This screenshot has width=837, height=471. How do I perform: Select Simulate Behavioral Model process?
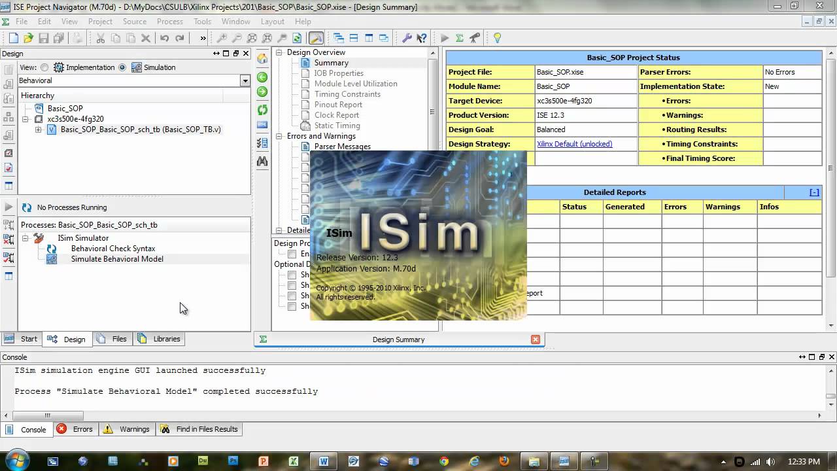[x=117, y=259]
